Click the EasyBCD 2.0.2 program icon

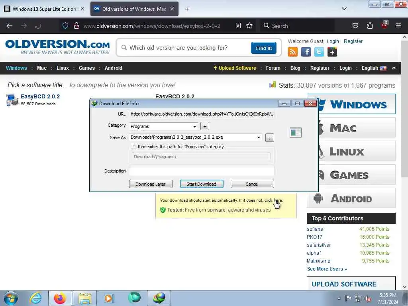pyautogui.click(x=12, y=100)
